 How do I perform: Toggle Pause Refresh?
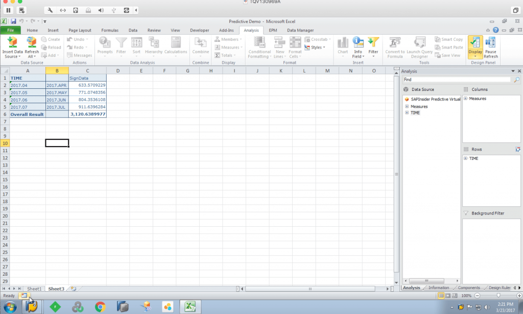(x=491, y=47)
